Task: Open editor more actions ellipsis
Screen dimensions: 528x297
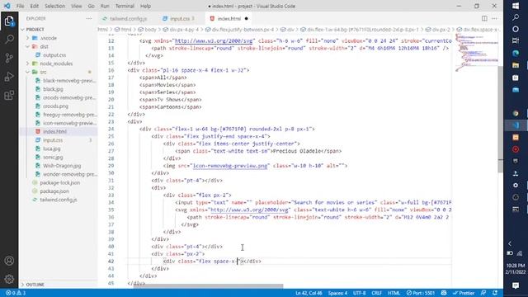Action: coord(494,18)
